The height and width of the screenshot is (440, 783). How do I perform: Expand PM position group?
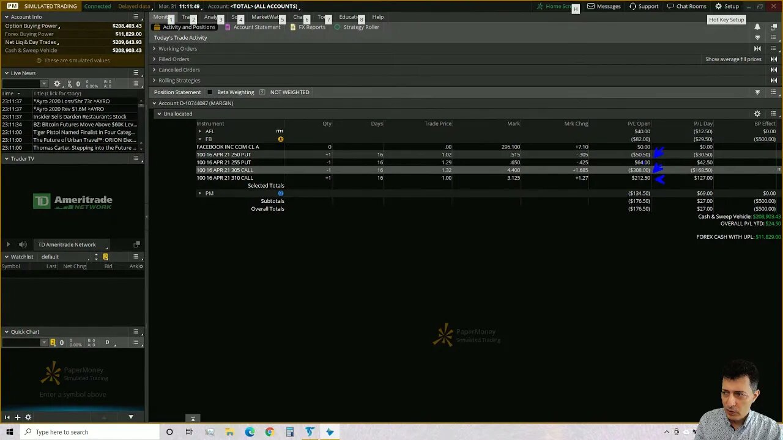point(199,193)
